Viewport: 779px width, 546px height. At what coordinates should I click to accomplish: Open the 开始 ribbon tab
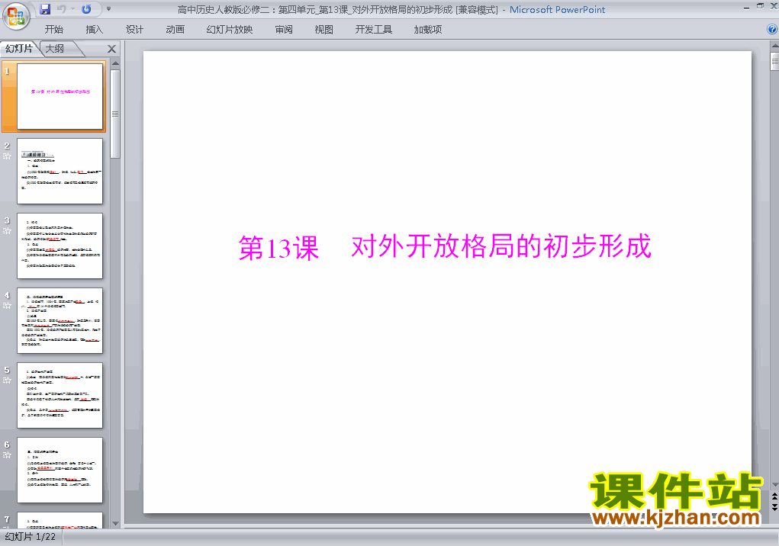point(53,29)
